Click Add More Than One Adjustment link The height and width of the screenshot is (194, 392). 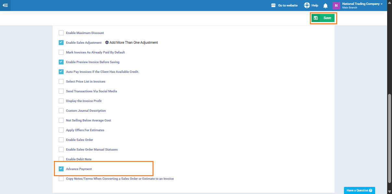click(134, 42)
